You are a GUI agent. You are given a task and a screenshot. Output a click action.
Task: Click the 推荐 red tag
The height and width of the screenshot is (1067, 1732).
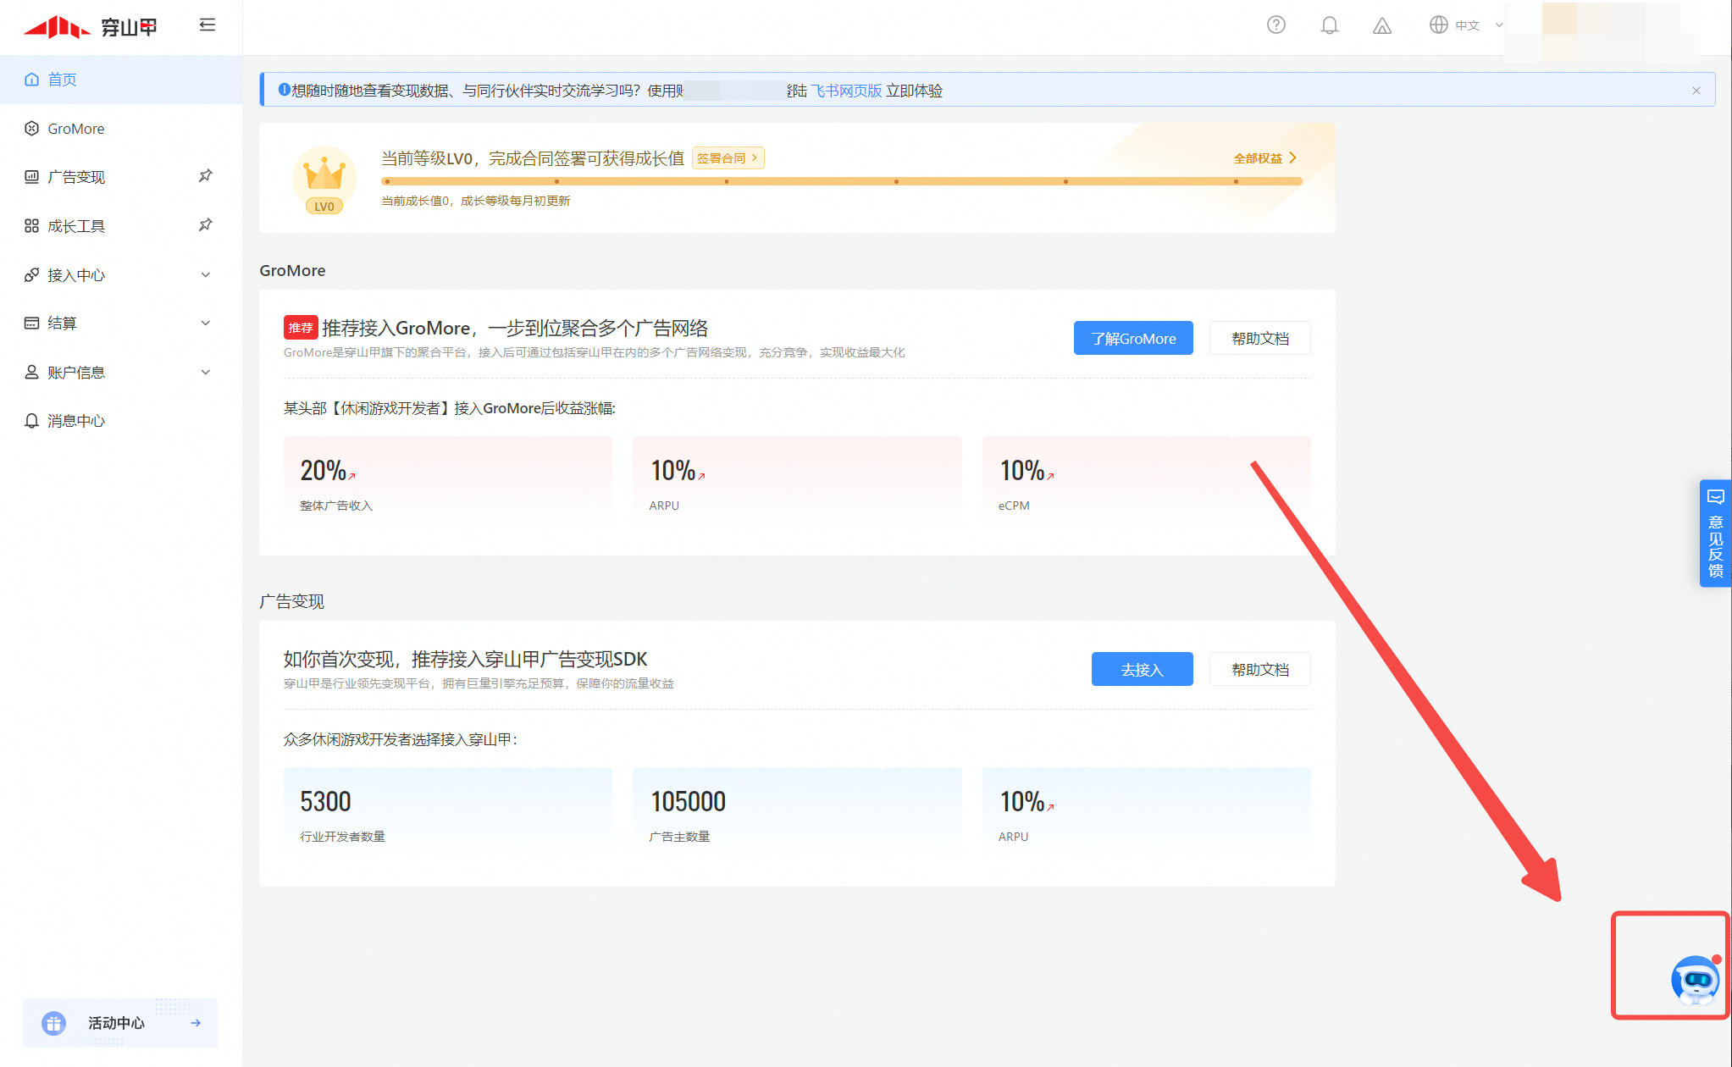[x=301, y=328]
